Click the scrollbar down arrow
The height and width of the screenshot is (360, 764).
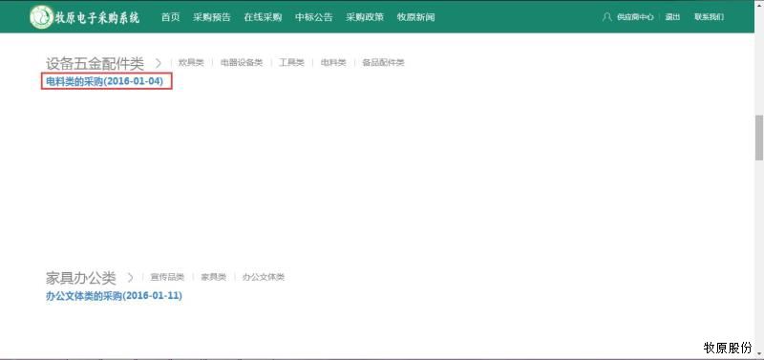coord(759,353)
